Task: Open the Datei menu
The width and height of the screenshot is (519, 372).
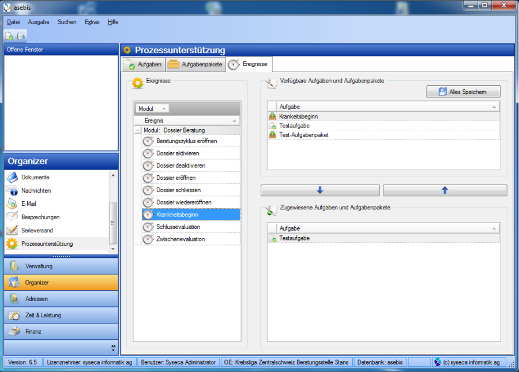Action: tap(13, 22)
